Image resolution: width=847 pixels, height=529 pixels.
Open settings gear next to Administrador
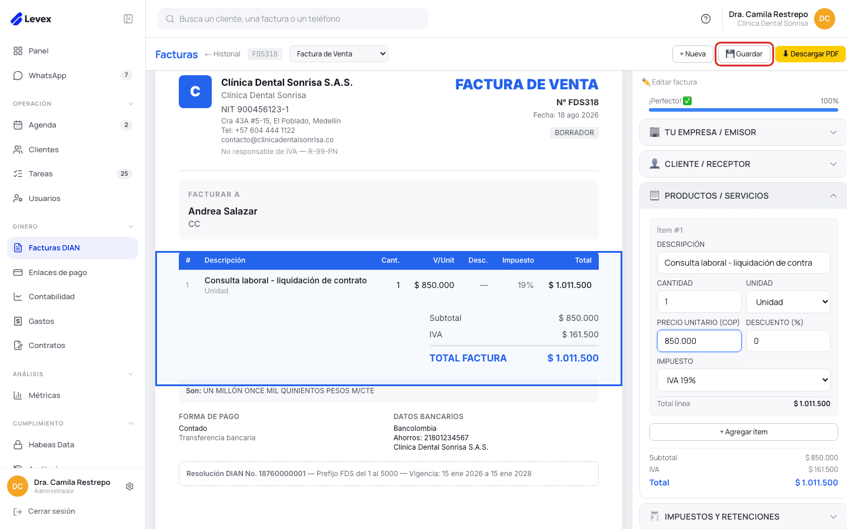[x=130, y=487]
